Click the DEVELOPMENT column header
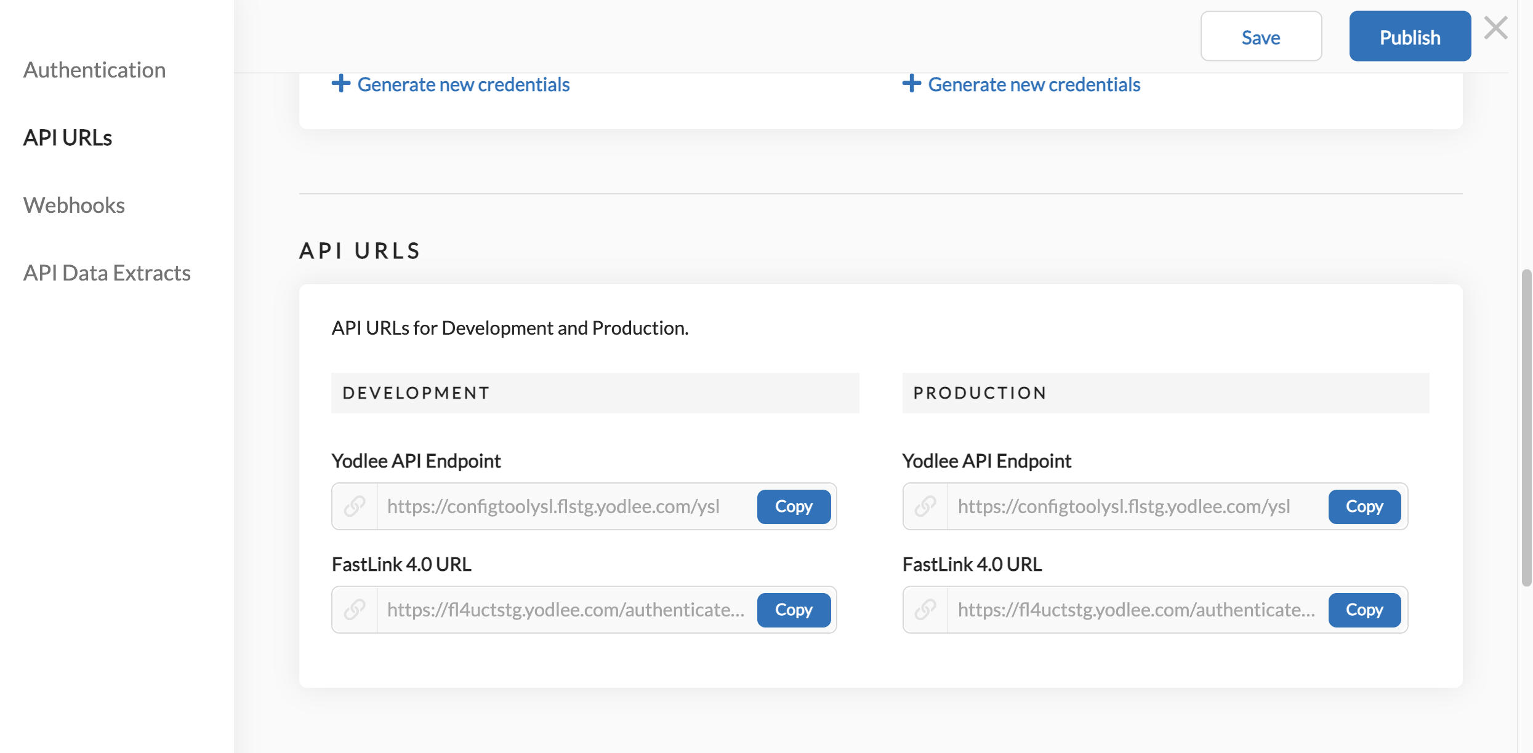 595,393
